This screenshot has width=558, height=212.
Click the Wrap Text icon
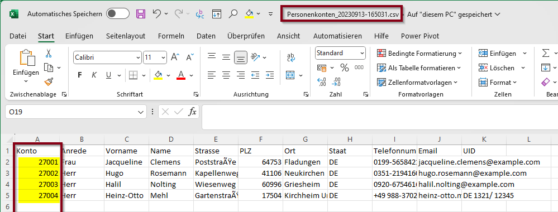(291, 57)
